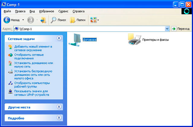
Task: Click the Forward arrow icon
Action: tap(30, 20)
